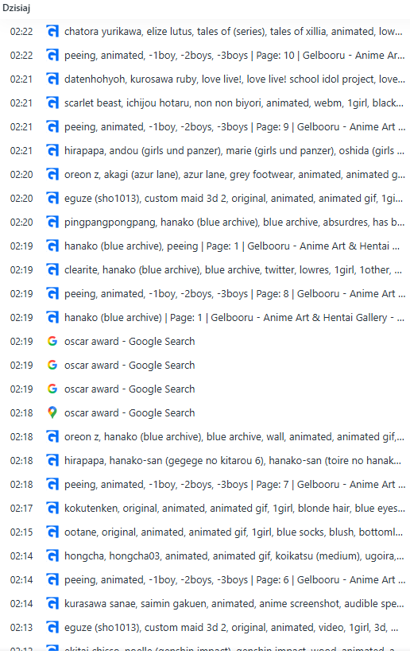410x658 pixels.
Task: Click the 02:17 timestamp
Action: point(21,508)
